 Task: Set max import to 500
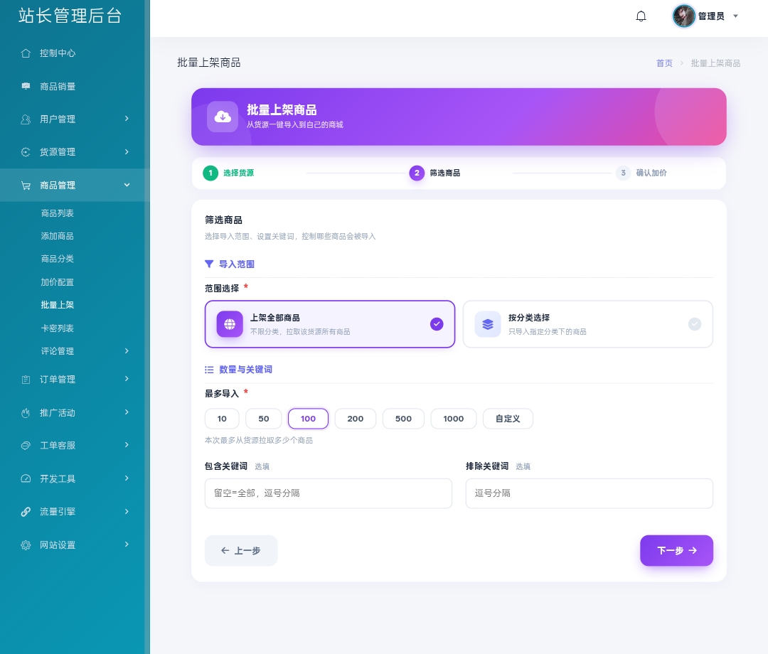[x=403, y=419]
